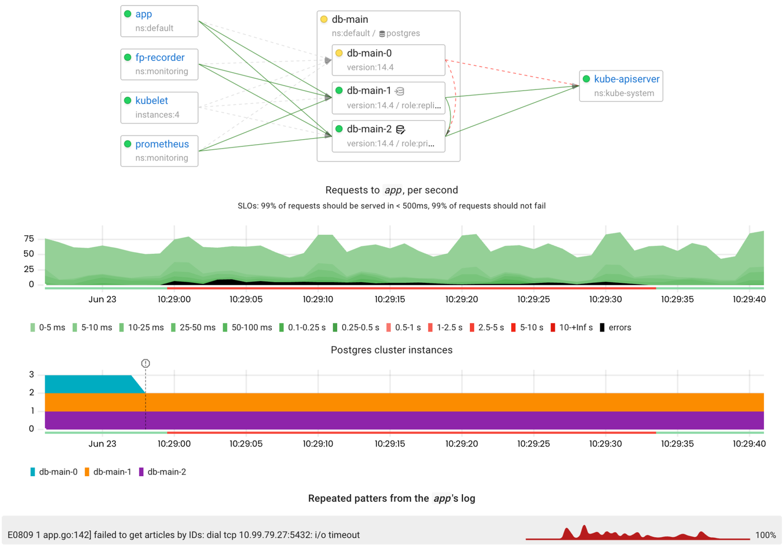Click the postgres icon in the db-main header
The height and width of the screenshot is (555, 783).
[383, 33]
